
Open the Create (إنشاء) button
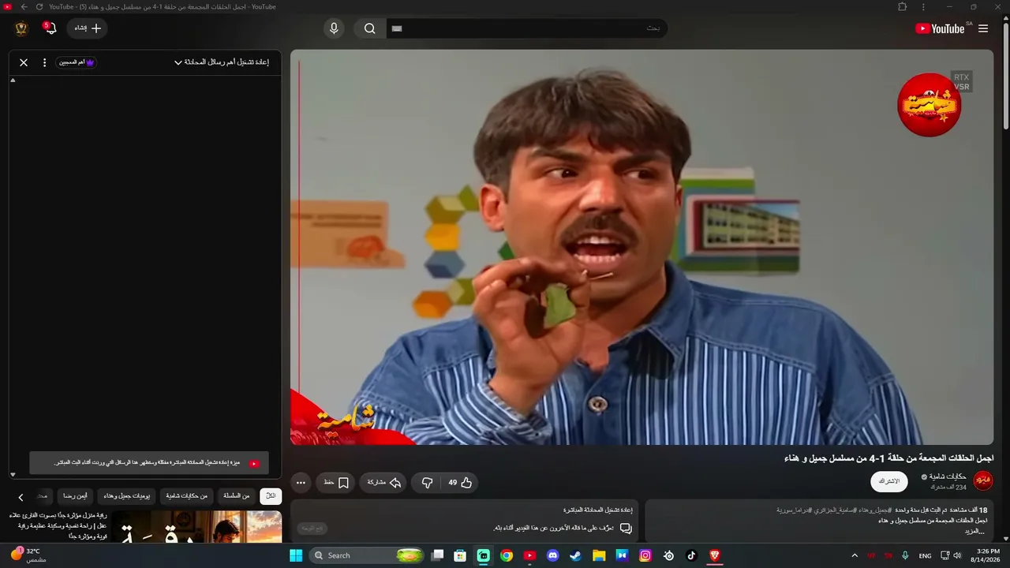coord(88,28)
